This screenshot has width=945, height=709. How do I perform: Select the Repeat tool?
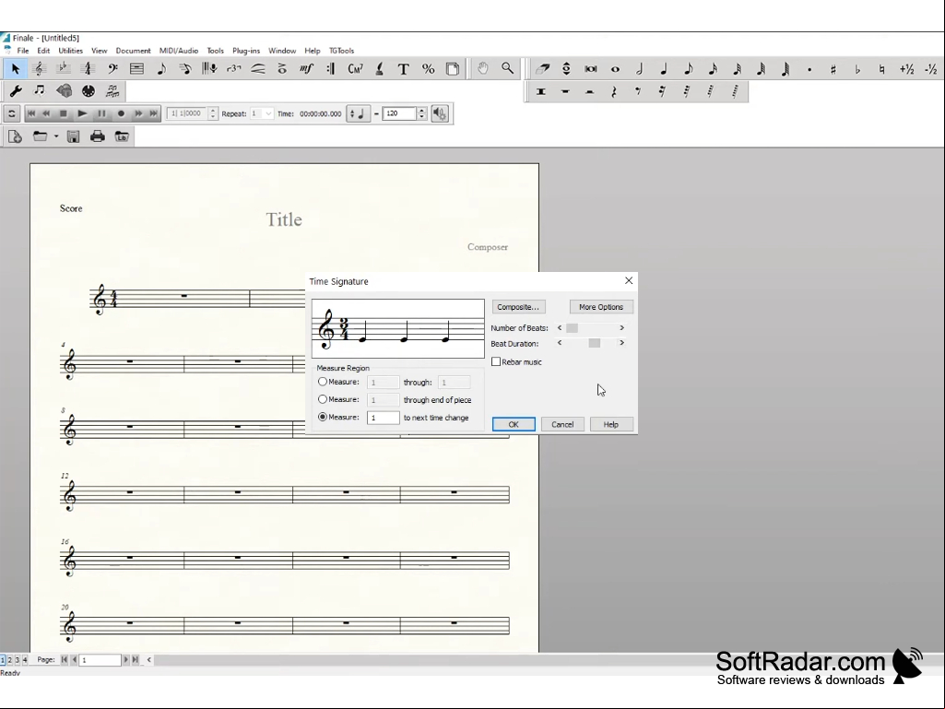(330, 69)
